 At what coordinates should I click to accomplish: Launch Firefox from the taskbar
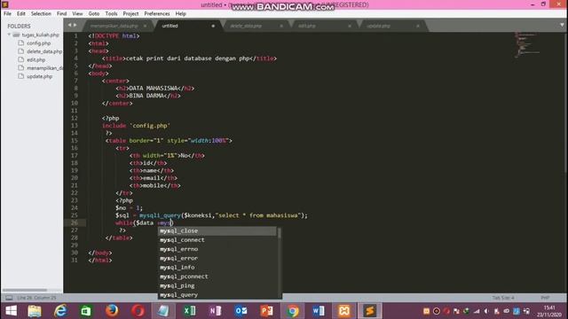click(112, 311)
